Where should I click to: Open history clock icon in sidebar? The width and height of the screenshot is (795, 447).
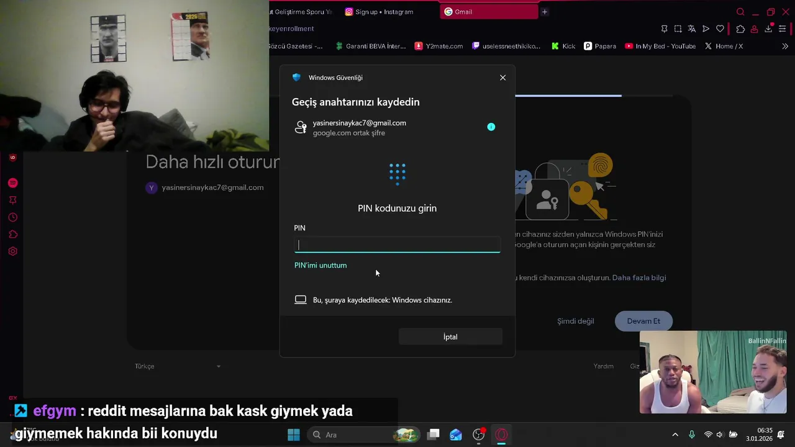(12, 217)
